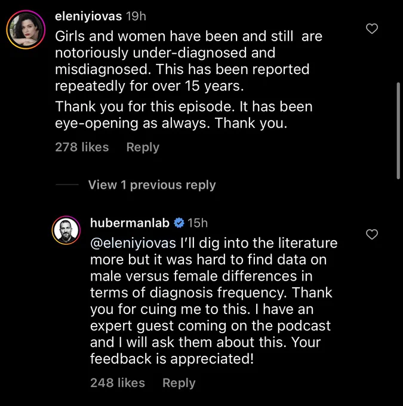Expand View 1 previous reply
The image size is (403, 406).
(152, 185)
